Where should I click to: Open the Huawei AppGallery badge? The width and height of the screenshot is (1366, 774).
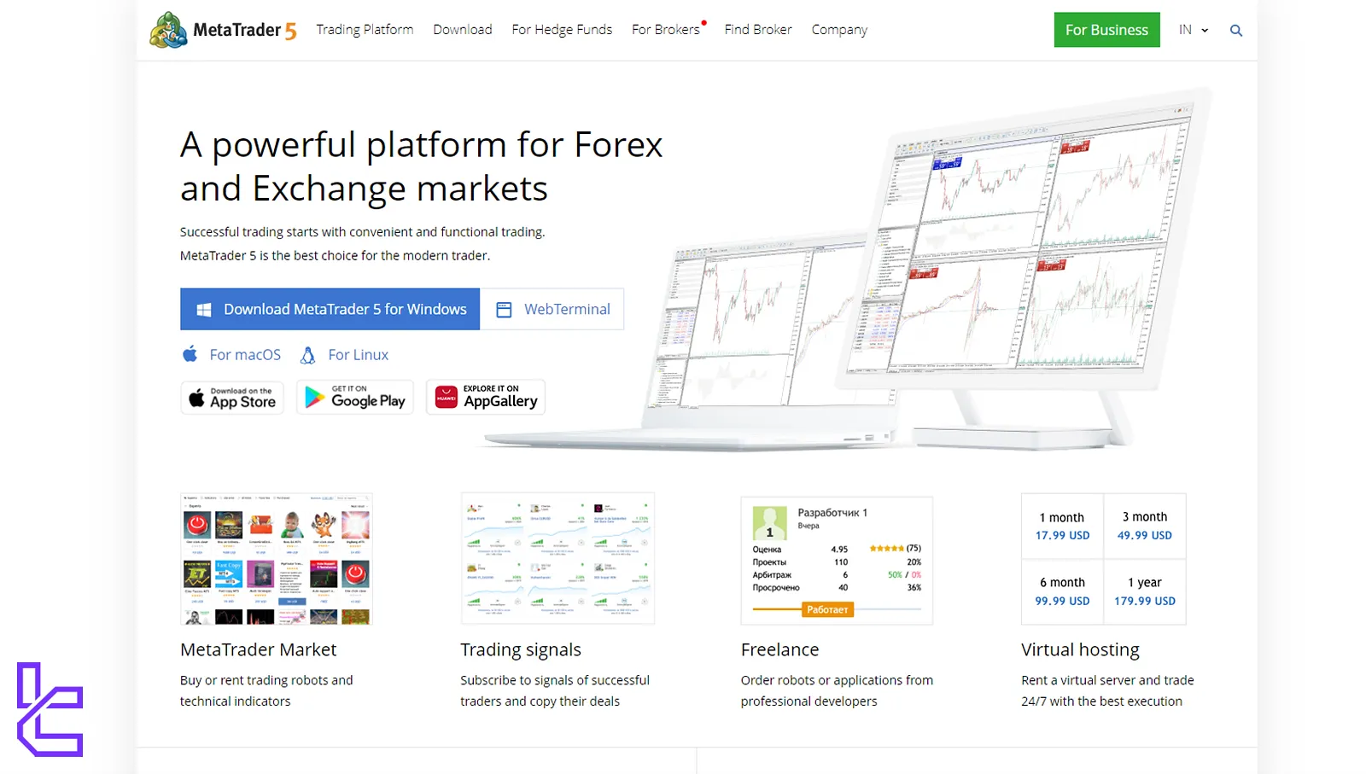pyautogui.click(x=486, y=398)
